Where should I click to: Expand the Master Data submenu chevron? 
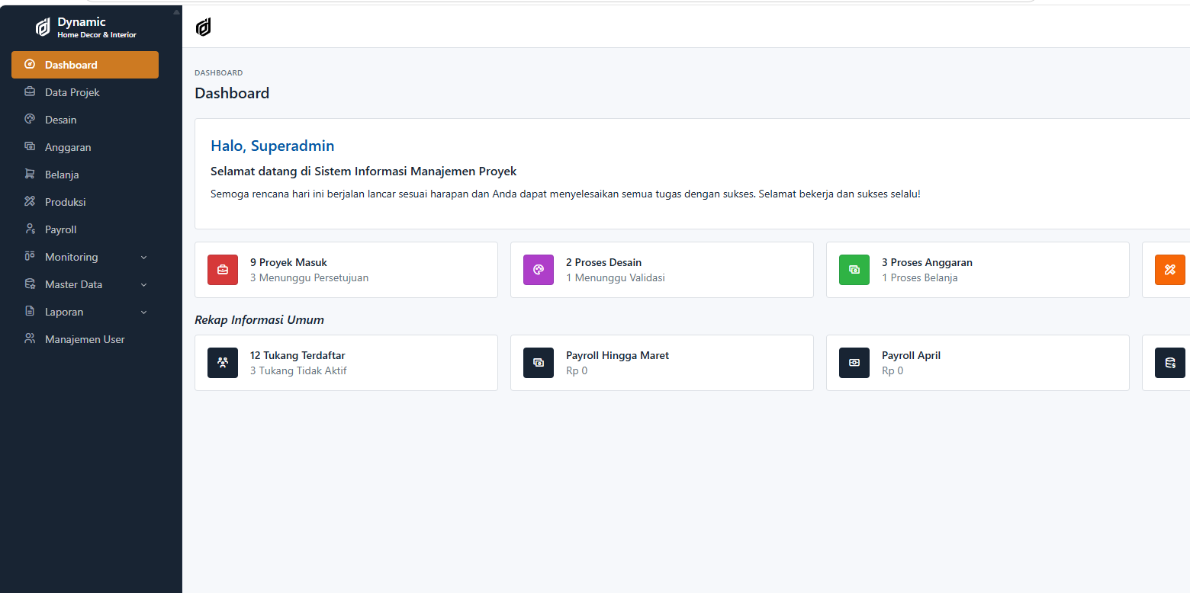click(144, 285)
